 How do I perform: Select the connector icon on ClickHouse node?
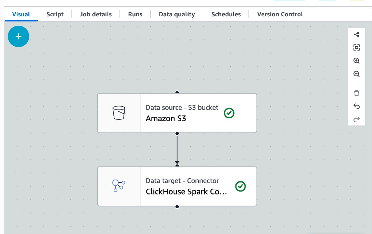coord(119,186)
